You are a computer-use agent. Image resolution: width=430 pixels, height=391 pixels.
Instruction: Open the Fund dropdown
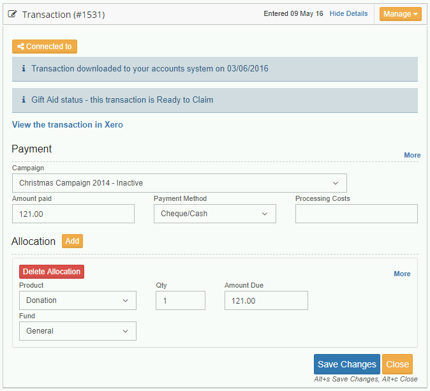tap(78, 331)
